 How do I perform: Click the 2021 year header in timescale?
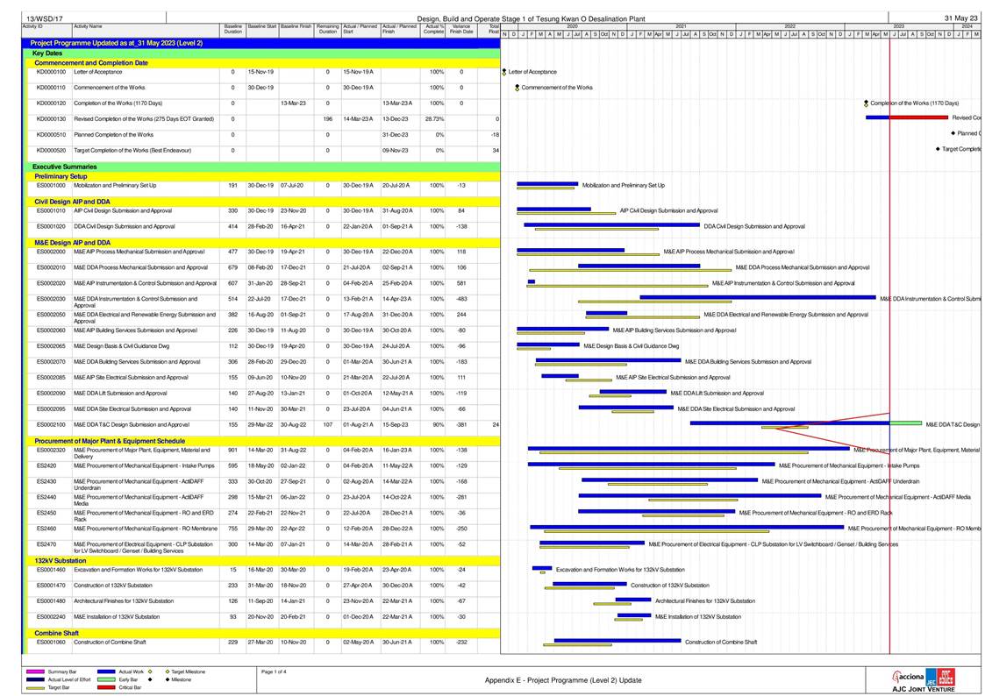681,27
